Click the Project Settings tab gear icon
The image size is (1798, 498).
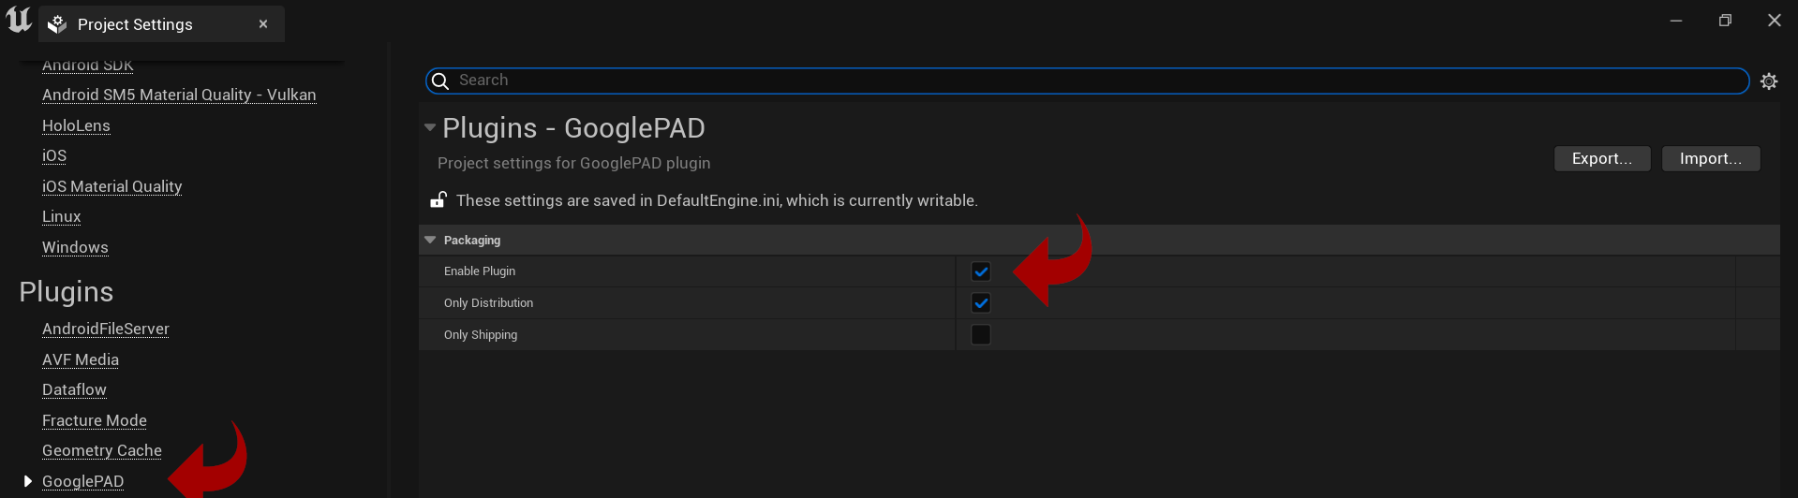pos(57,24)
